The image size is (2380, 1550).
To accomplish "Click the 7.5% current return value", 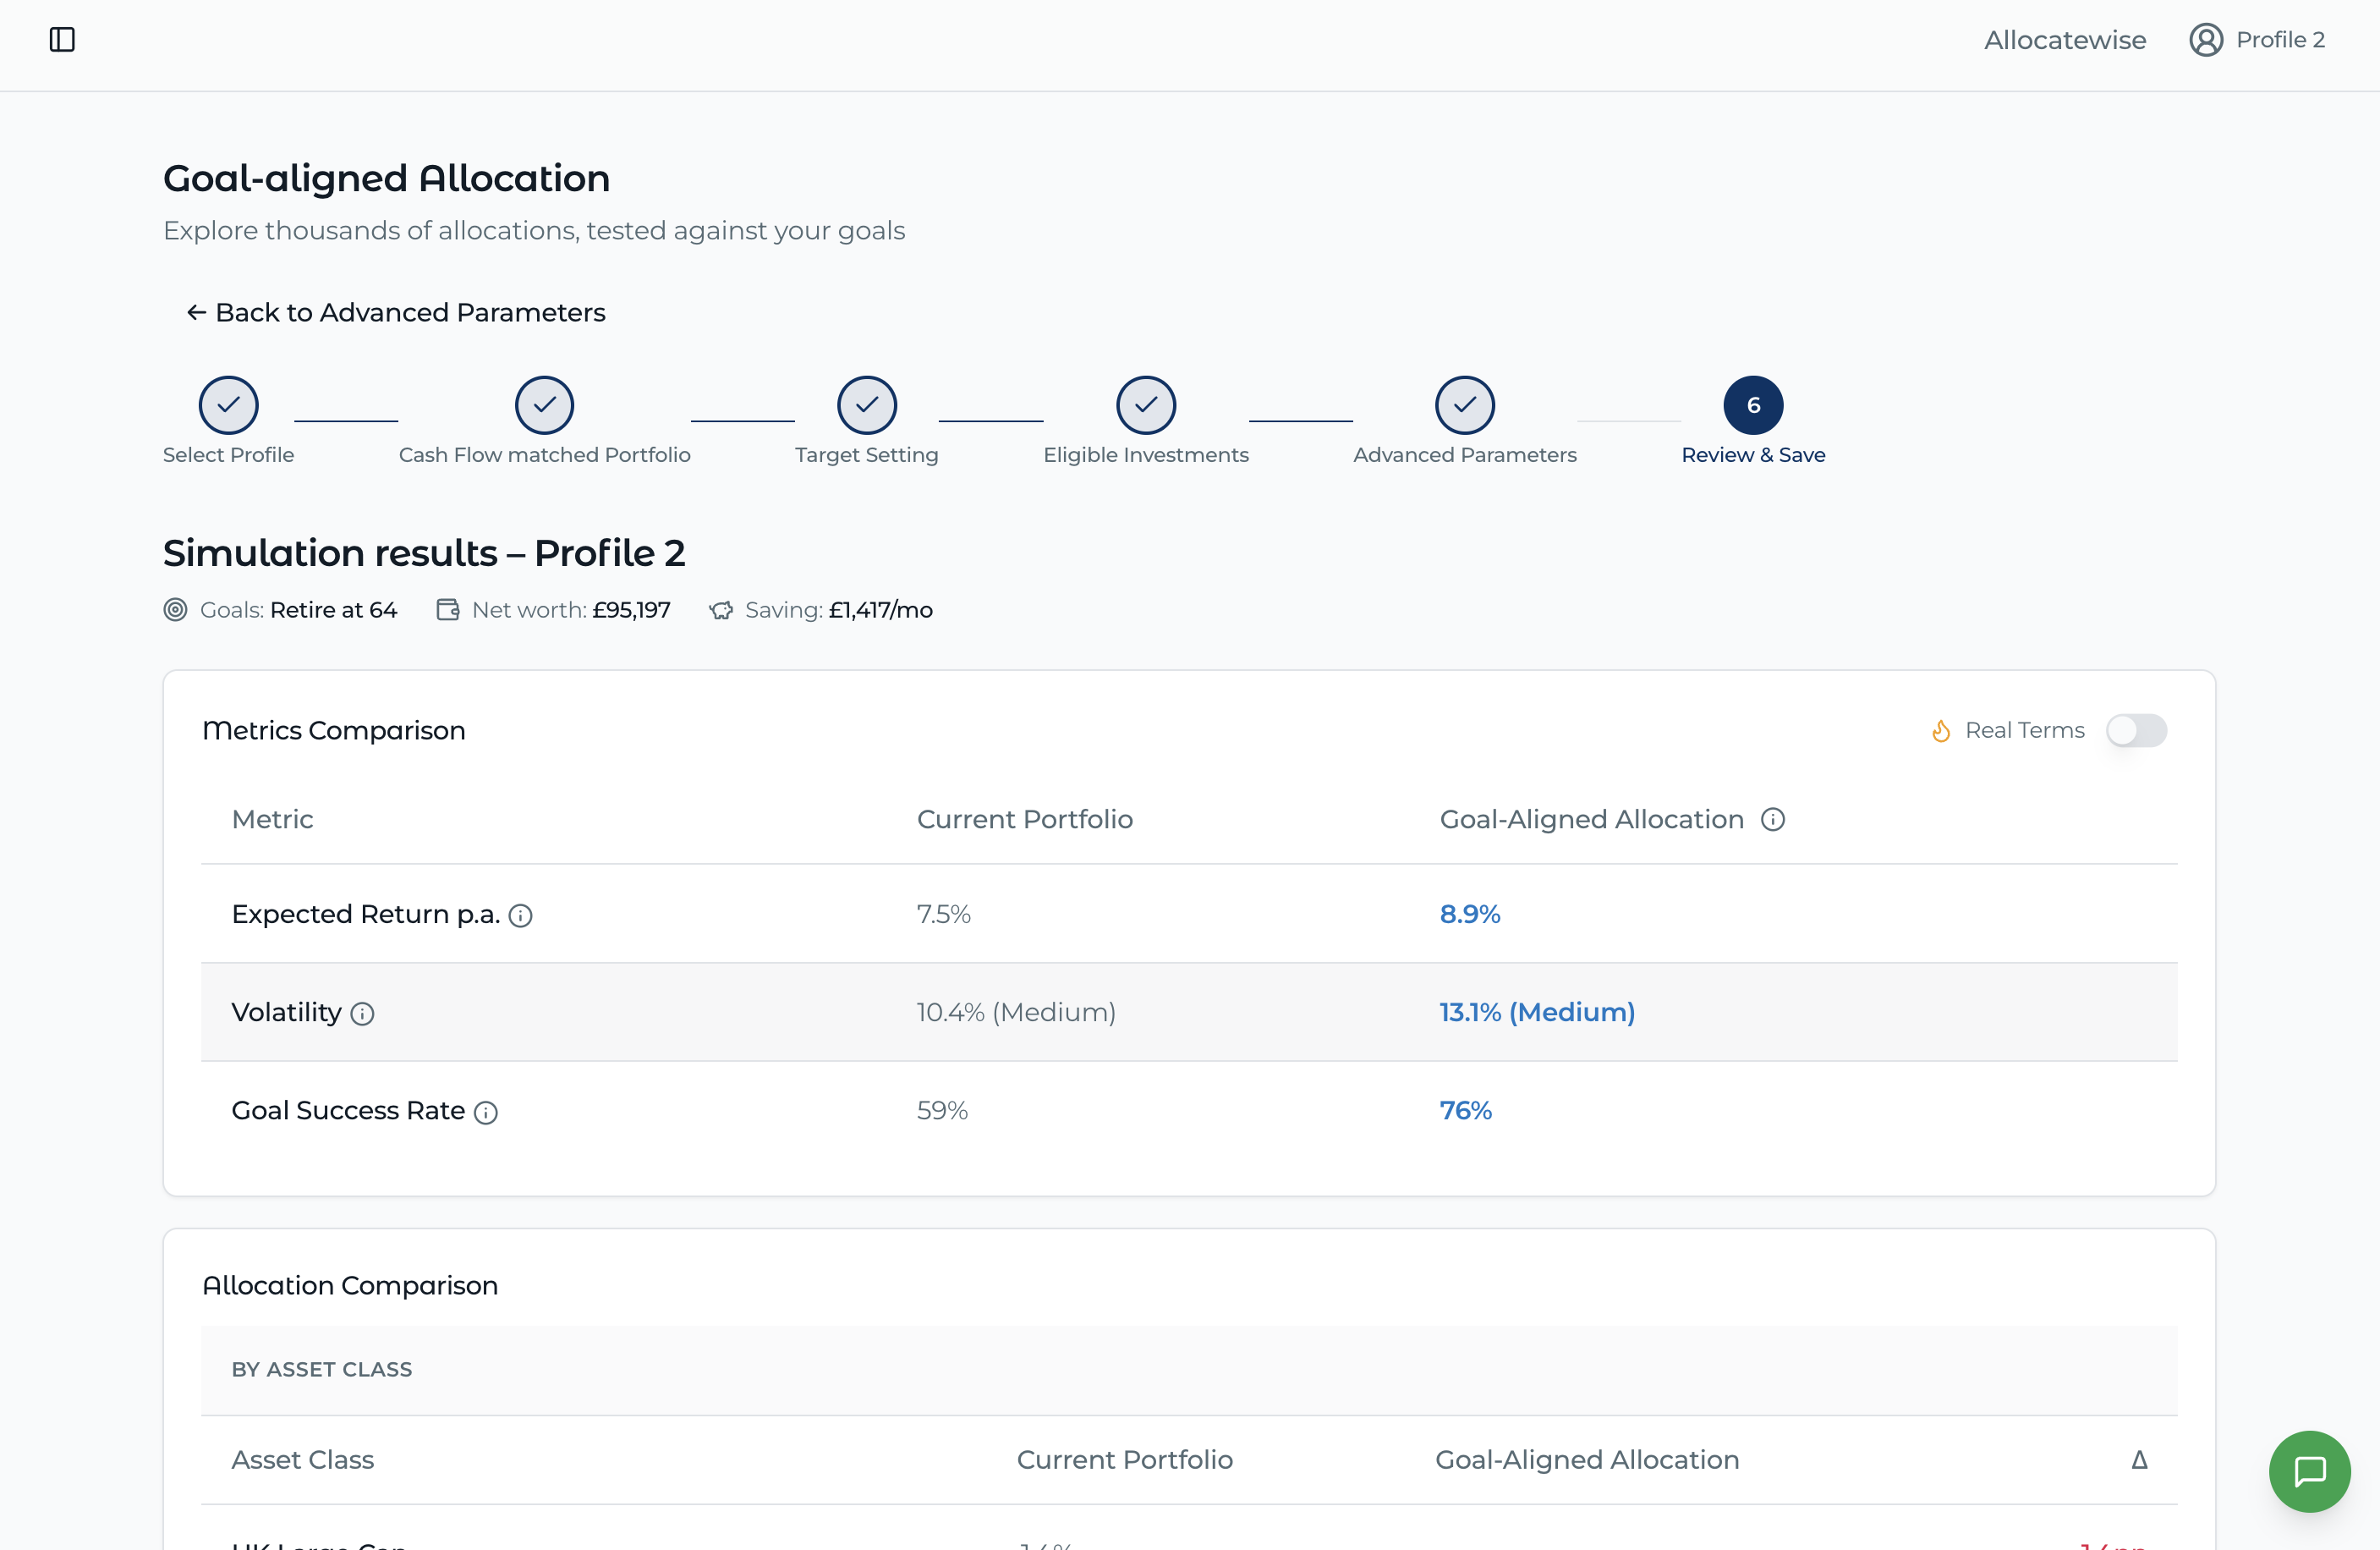I will click(x=944, y=914).
